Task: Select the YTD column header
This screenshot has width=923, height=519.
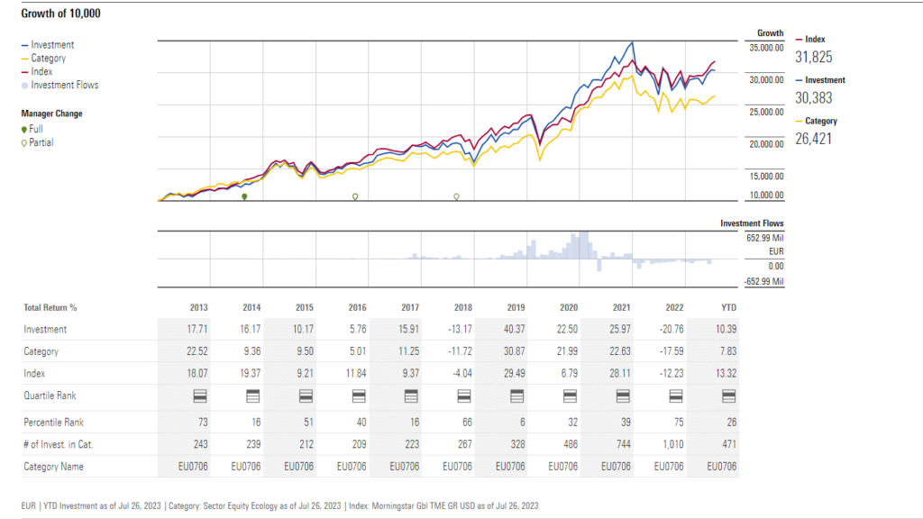Action: pos(728,307)
